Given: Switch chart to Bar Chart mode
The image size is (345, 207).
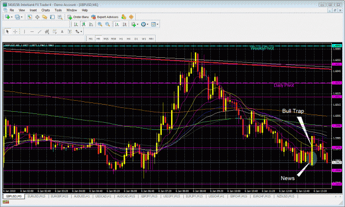Looking at the screenshot, I should pos(76,24).
